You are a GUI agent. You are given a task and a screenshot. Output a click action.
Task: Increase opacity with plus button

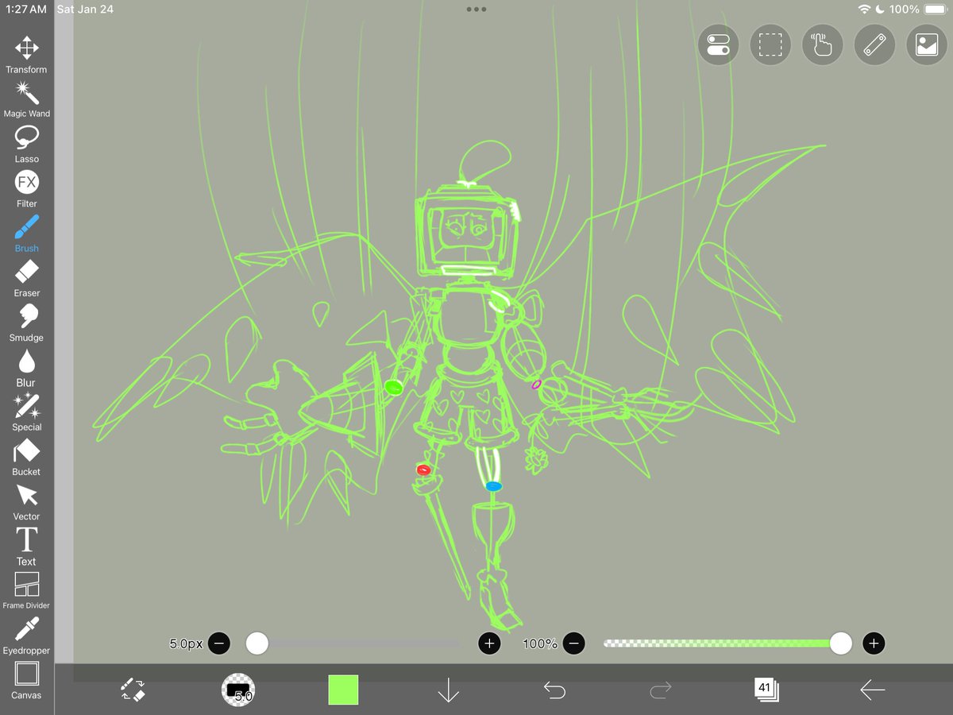click(x=874, y=643)
